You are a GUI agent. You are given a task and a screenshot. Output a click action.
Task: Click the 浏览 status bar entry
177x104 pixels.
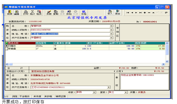coord(15,97)
